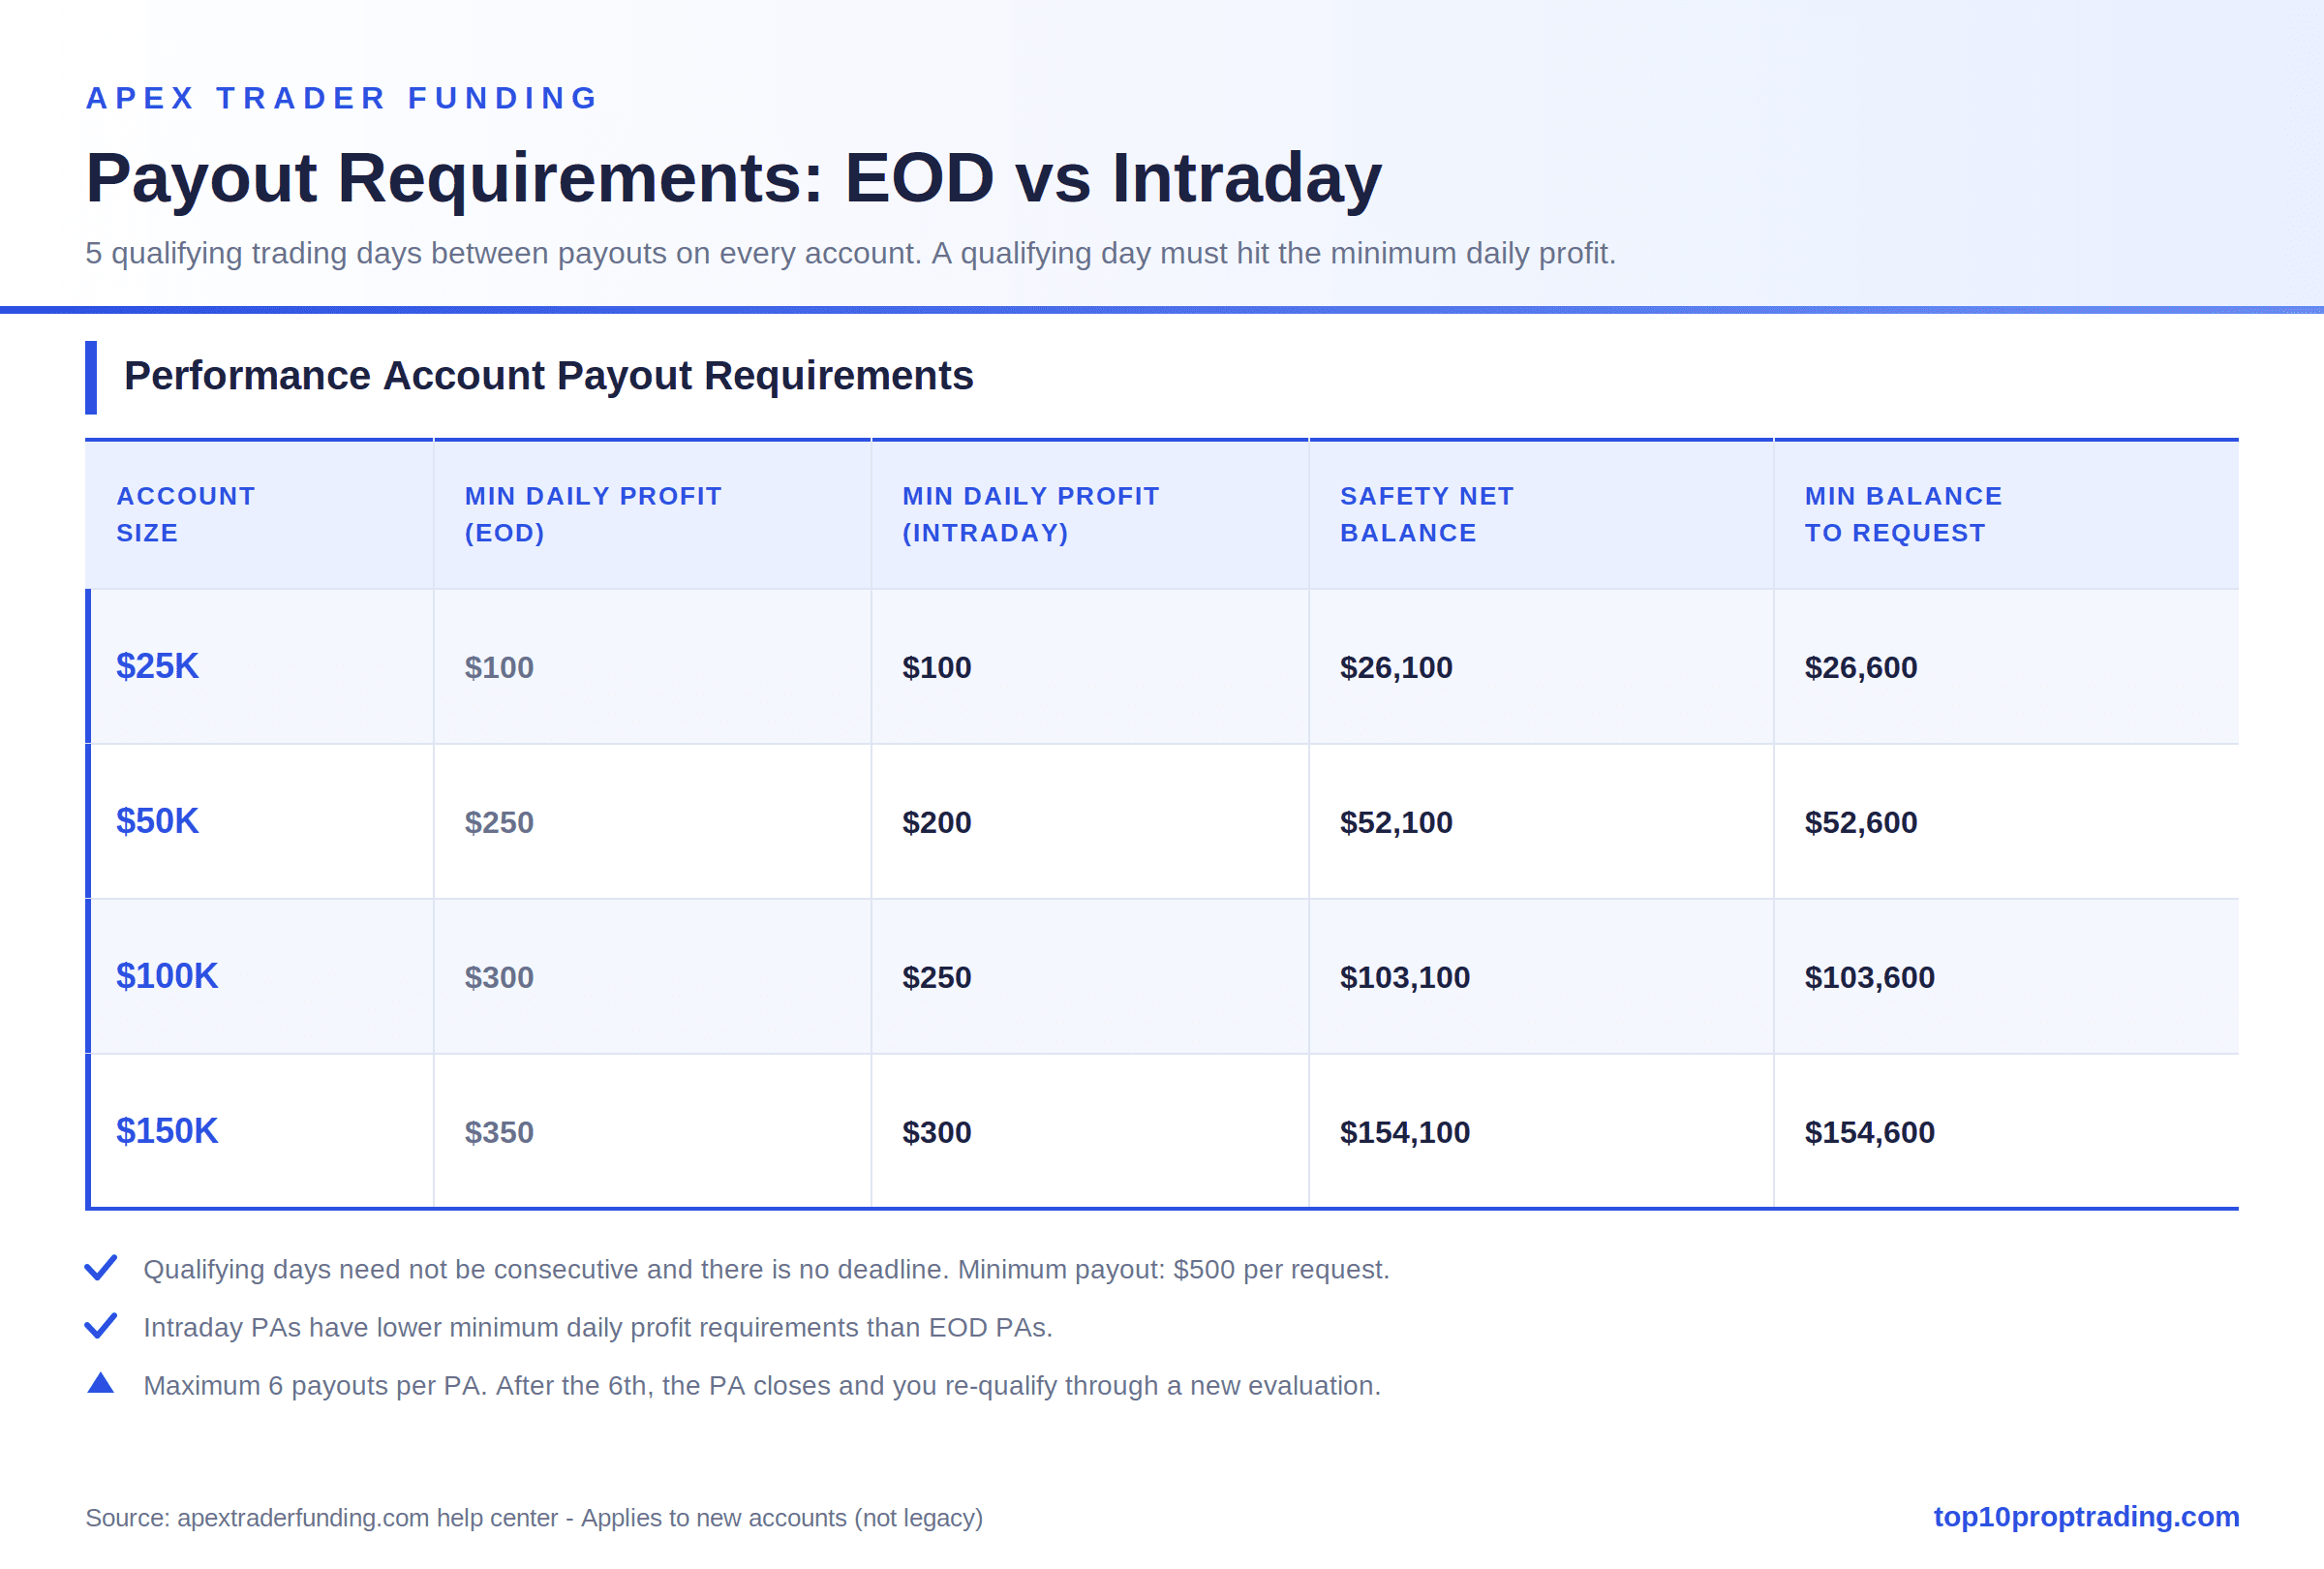The image size is (2324, 1569).
Task: Click the $100 EOD profit in $25K row
Action: 499,667
